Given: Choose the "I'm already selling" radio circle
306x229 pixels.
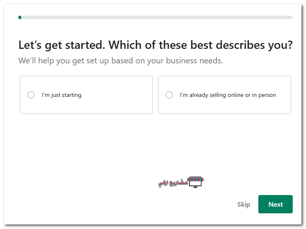Looking at the screenshot, I should pos(169,95).
